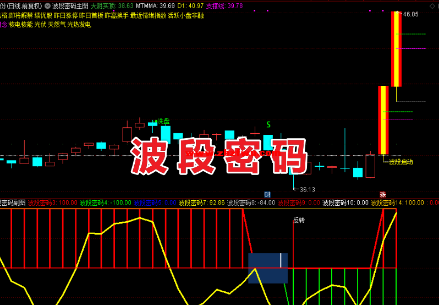Click the 46.05 high price label
The image size is (439, 305).
[411, 14]
